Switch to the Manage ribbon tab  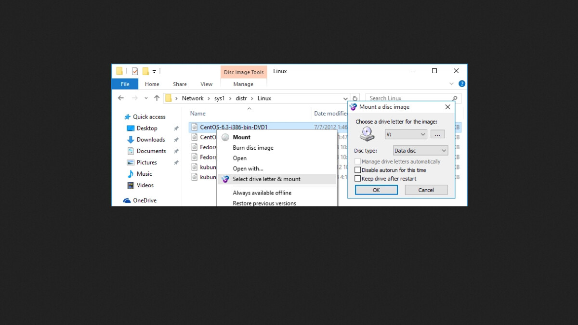pyautogui.click(x=243, y=84)
